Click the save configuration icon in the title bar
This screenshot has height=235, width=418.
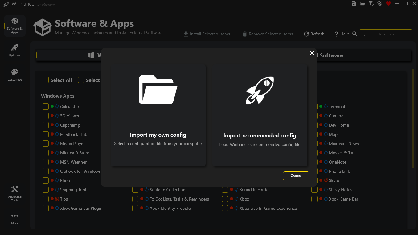tap(354, 3)
